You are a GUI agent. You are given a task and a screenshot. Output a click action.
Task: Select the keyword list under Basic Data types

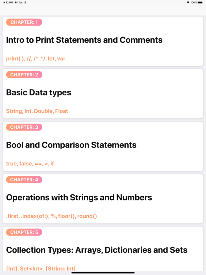click(x=37, y=111)
